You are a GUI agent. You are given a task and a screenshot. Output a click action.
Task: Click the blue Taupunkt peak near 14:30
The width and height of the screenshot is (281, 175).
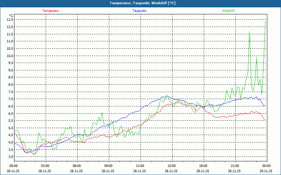click(x=167, y=96)
